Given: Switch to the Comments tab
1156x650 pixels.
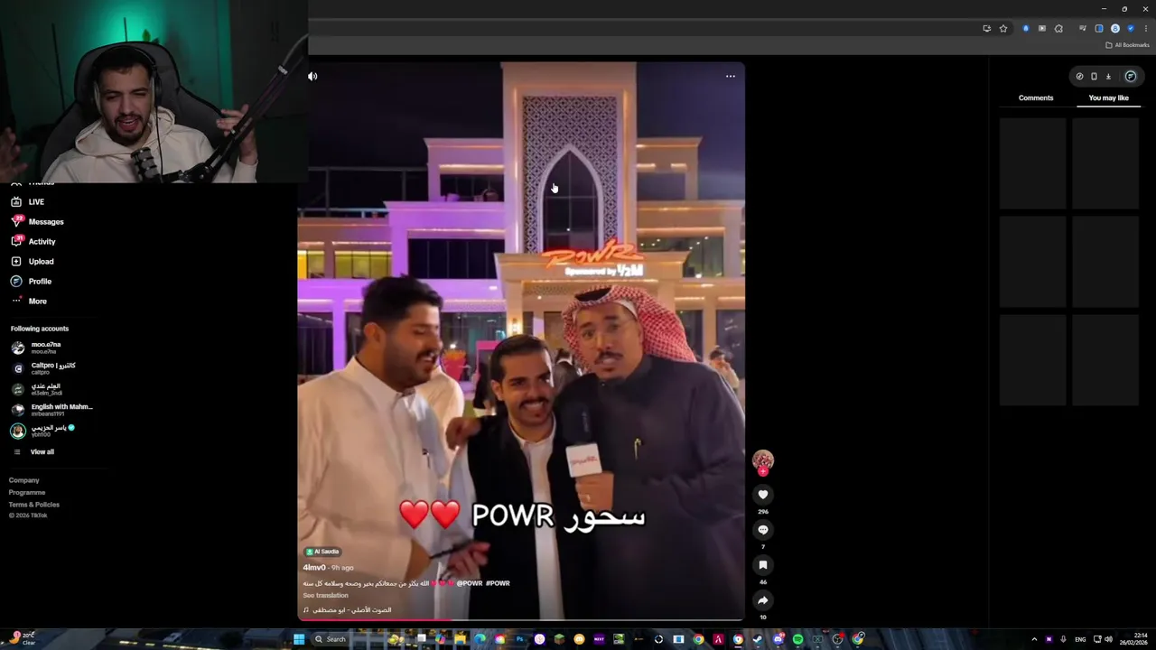Looking at the screenshot, I should point(1036,97).
